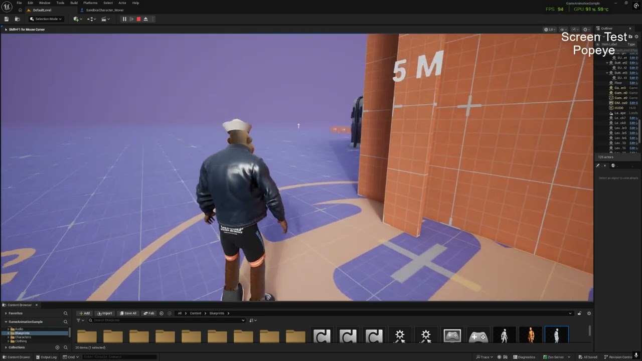Image resolution: width=642 pixels, height=361 pixels.
Task: Open the Edit menu
Action: [x=30, y=3]
